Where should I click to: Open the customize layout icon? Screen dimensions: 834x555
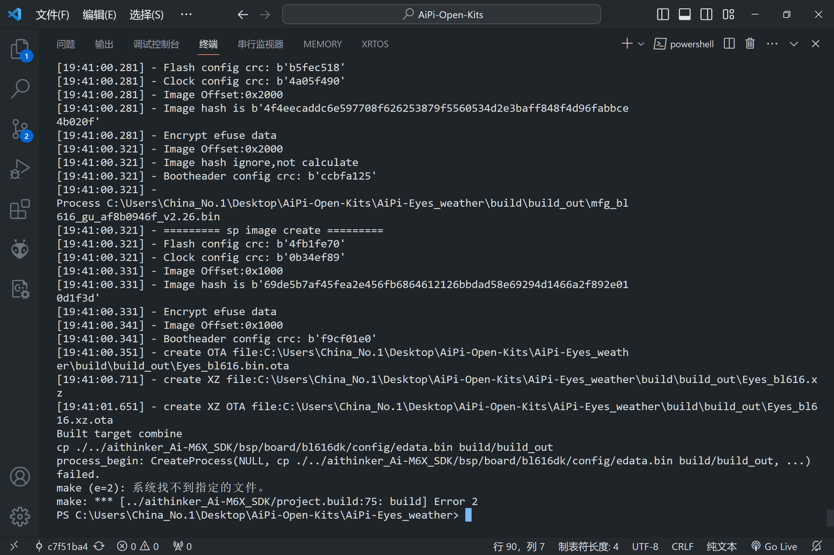(728, 15)
